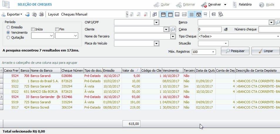Click the print settings icon with gear
280x134 pixels.
tap(34, 14)
